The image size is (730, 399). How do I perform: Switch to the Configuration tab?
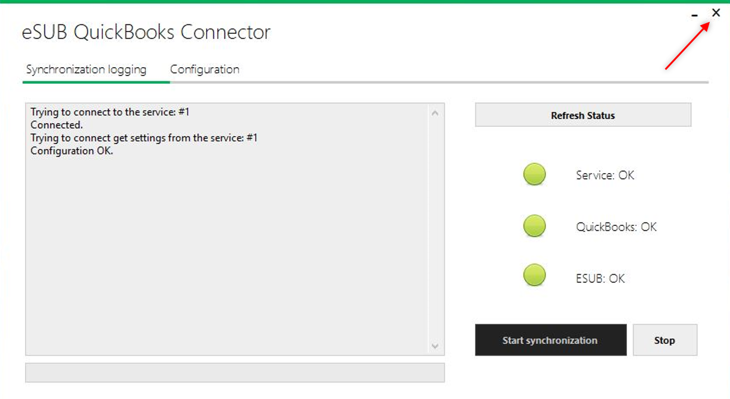click(205, 70)
